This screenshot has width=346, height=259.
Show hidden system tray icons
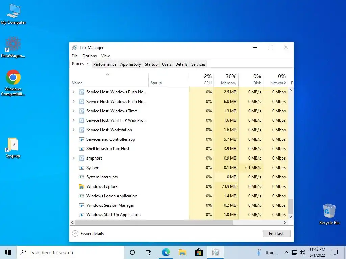[286, 252]
